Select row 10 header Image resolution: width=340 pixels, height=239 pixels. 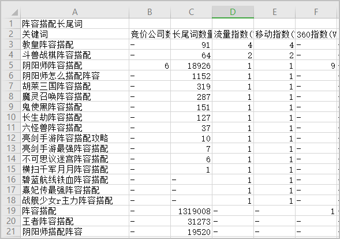click(x=11, y=117)
